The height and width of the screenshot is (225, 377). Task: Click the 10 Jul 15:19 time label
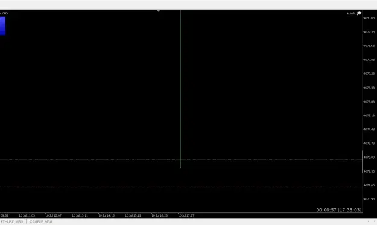pyautogui.click(x=133, y=215)
